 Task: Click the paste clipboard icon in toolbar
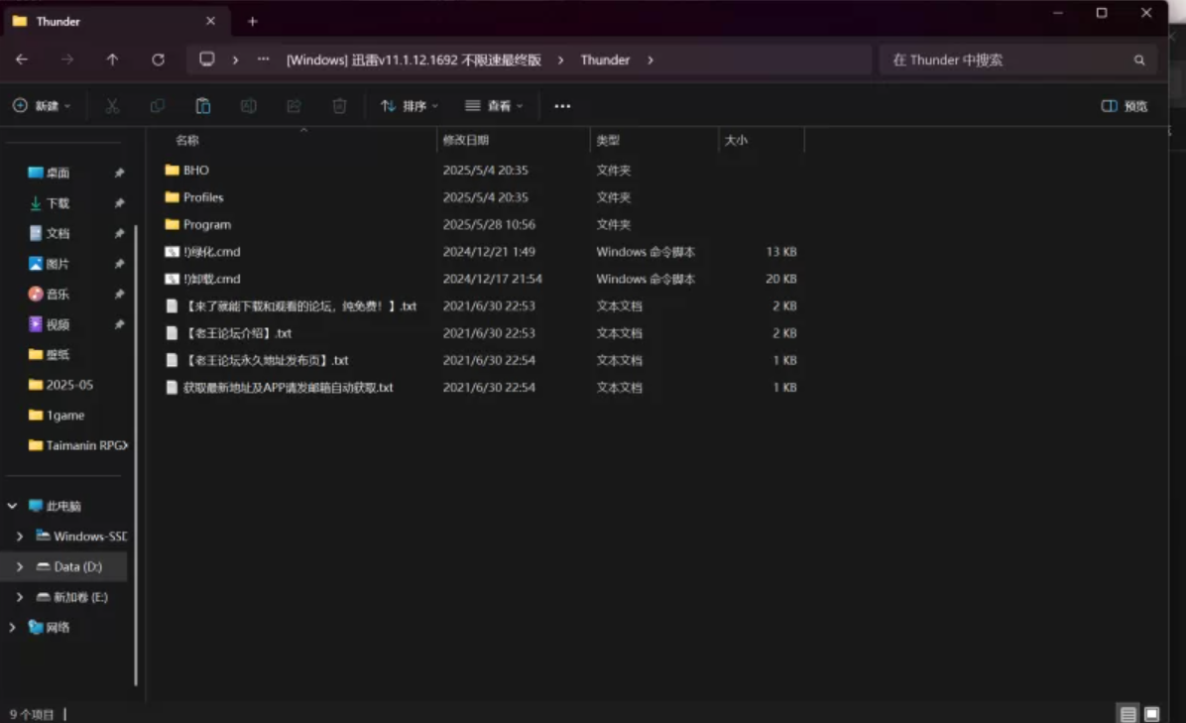click(x=202, y=106)
